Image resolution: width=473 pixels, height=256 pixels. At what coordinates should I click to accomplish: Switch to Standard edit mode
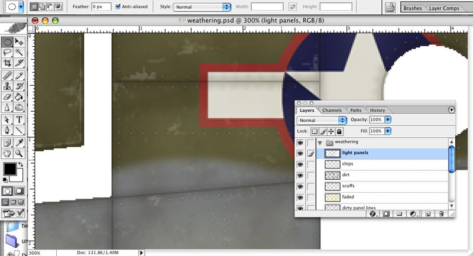(8, 191)
